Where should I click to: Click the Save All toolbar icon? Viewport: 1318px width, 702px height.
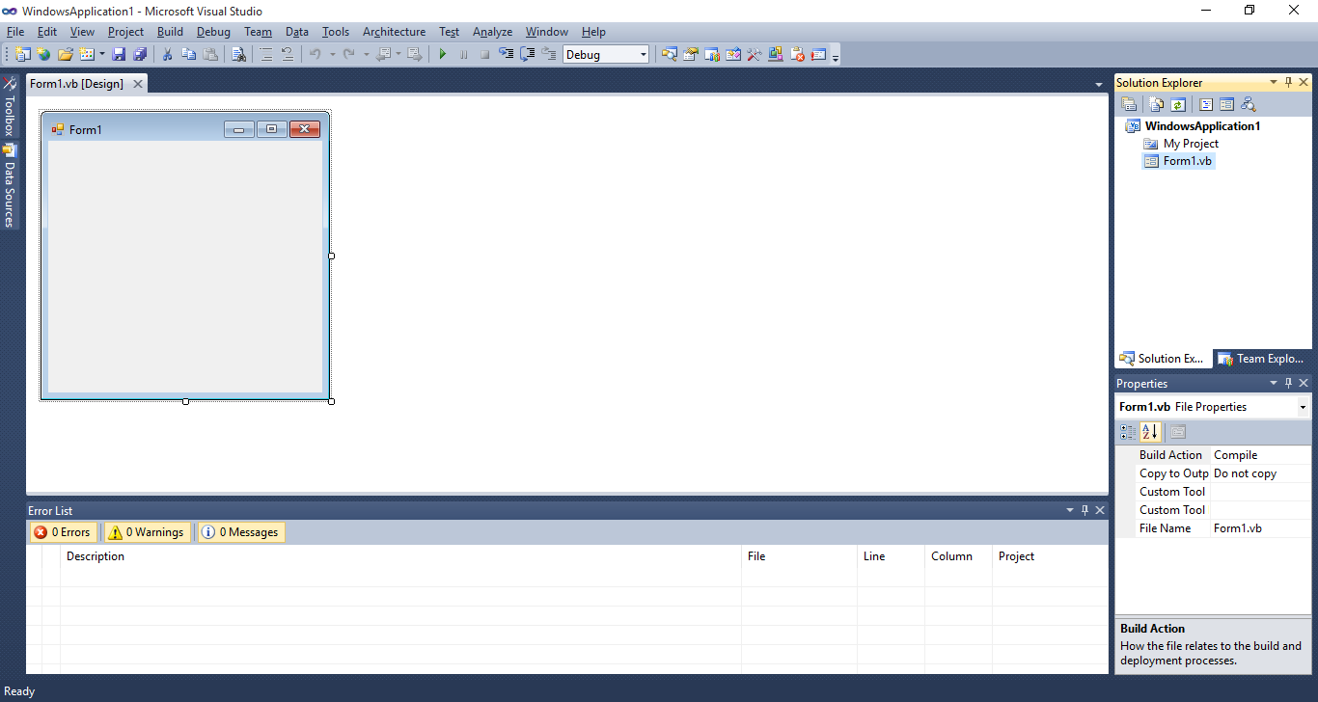[x=140, y=54]
